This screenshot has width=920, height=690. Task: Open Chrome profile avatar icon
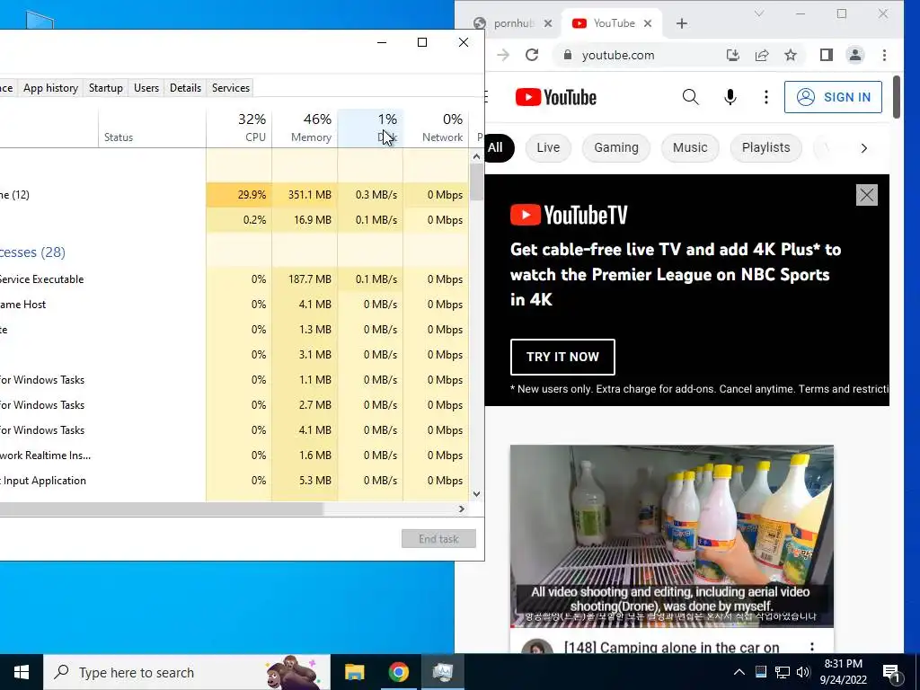855,55
